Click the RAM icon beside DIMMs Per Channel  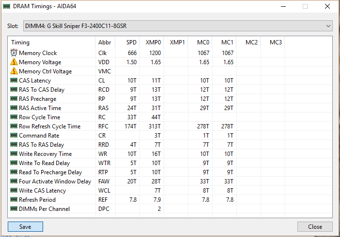pyautogui.click(x=14, y=209)
